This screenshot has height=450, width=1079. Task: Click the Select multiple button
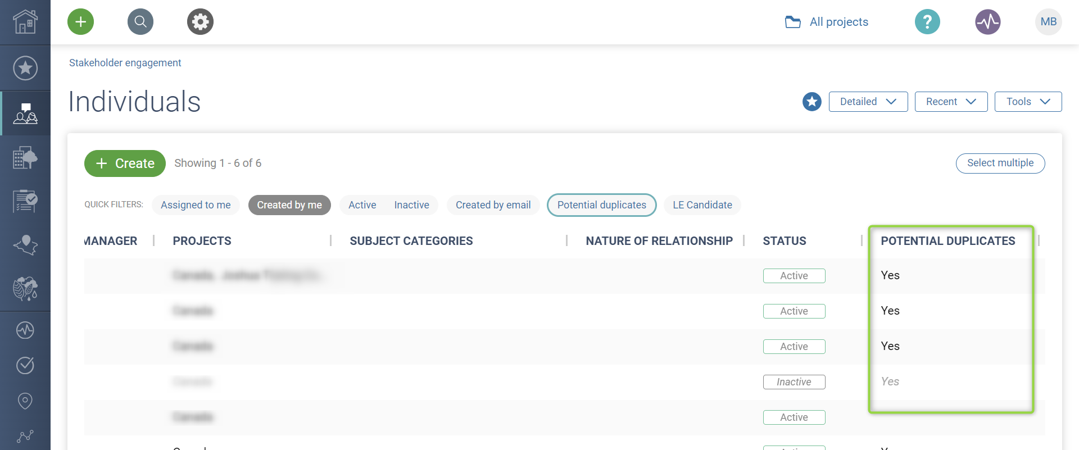[1000, 163]
